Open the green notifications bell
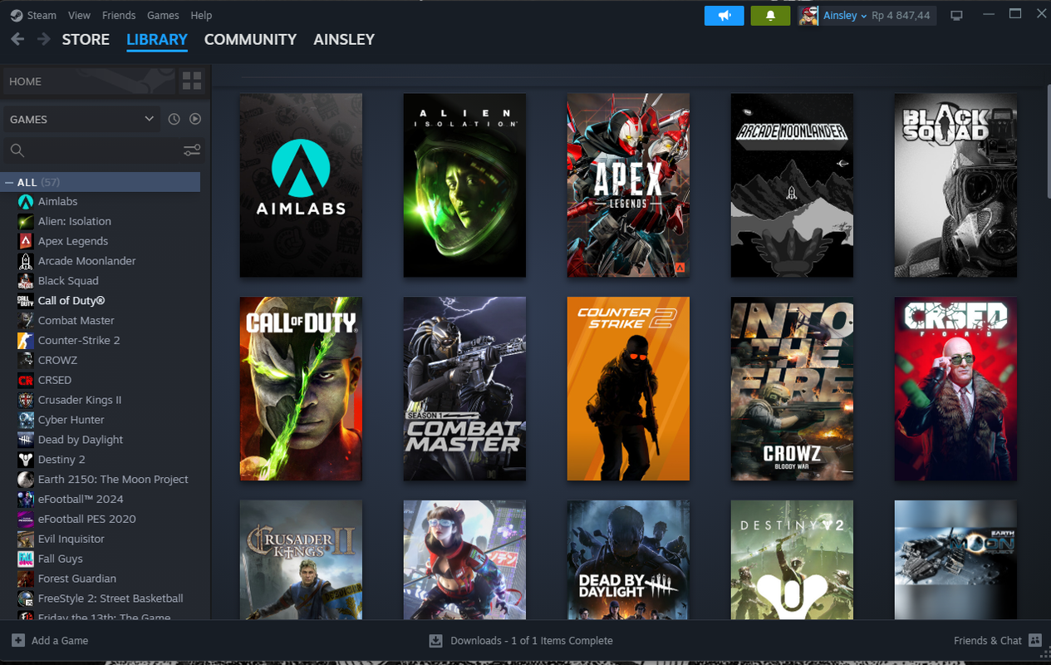This screenshot has height=665, width=1051. coord(770,15)
